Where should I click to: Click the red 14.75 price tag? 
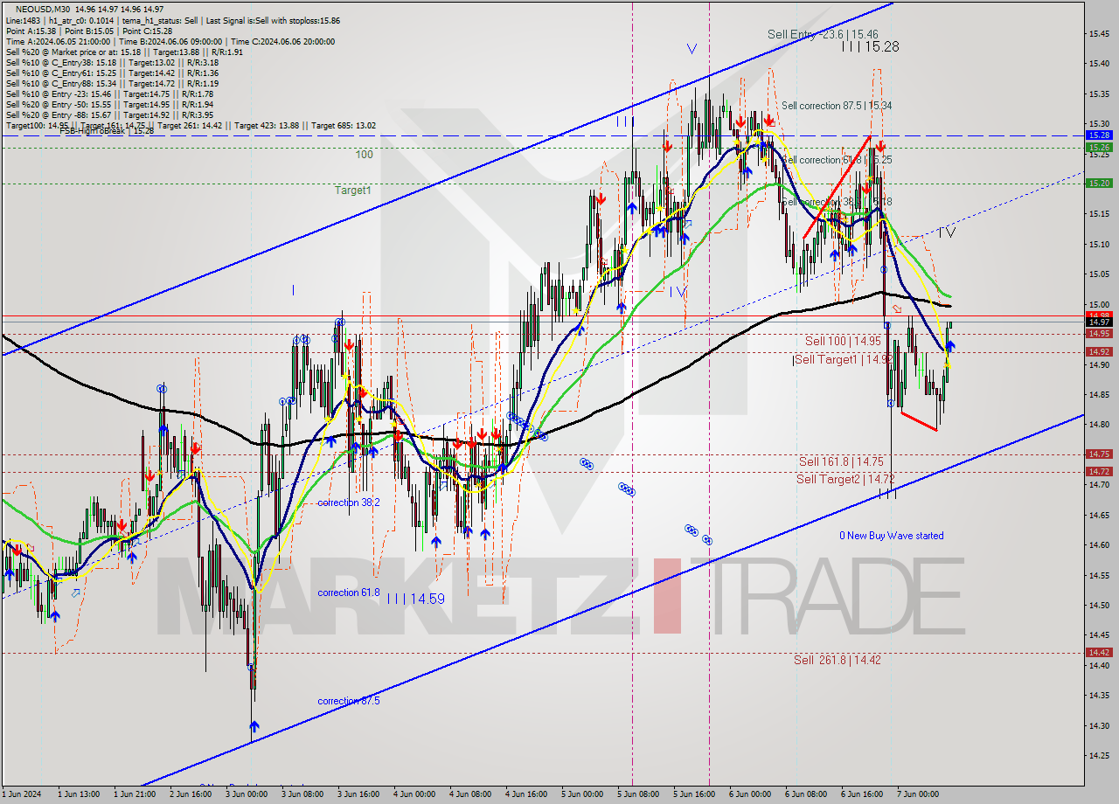coord(1098,454)
